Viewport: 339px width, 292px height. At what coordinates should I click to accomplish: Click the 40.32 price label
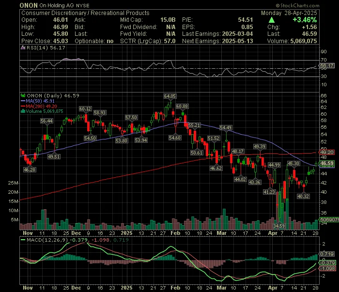pyautogui.click(x=303, y=196)
